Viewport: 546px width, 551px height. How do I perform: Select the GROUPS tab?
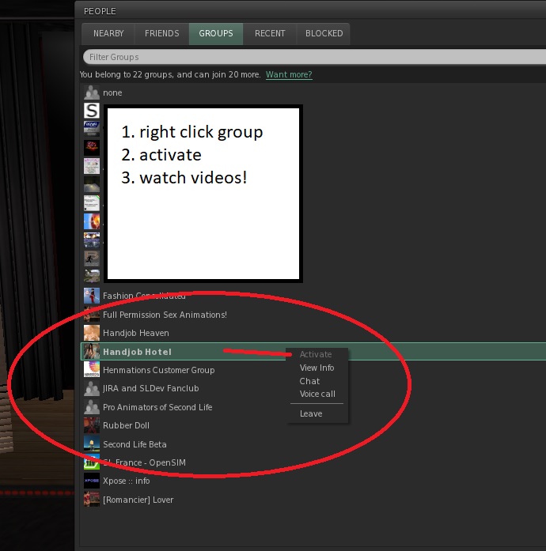point(216,34)
